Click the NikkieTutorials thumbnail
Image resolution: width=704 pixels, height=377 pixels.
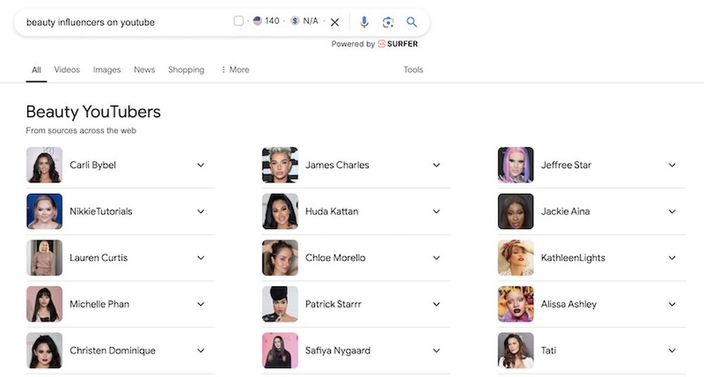click(x=44, y=211)
